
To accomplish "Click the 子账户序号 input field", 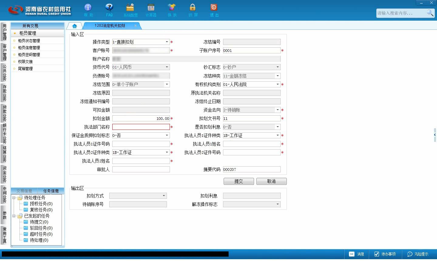I will [252, 50].
